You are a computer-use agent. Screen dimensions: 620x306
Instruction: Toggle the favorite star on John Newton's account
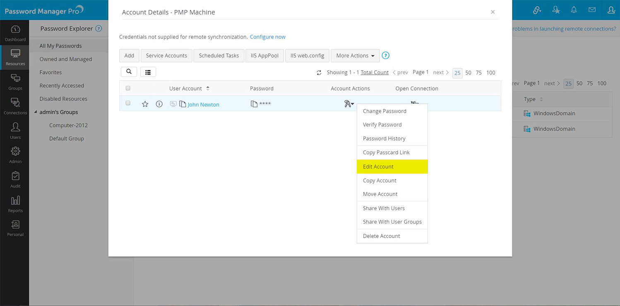point(145,104)
